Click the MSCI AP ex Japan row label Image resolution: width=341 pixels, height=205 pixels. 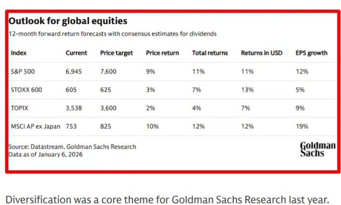pos(36,126)
